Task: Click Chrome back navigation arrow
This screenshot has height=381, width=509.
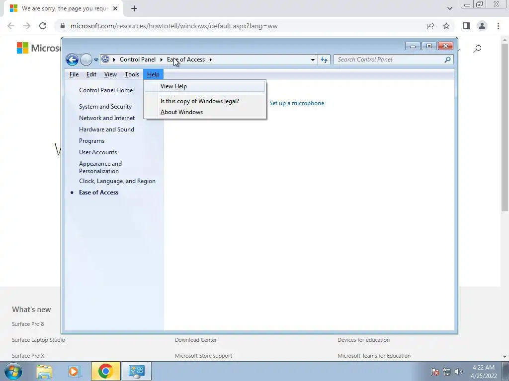Action: point(11,26)
